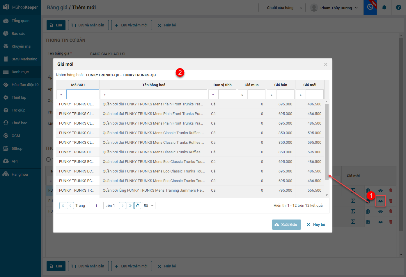The width and height of the screenshot is (406, 277).
Task: Click the page number field in pagination
Action: click(96, 206)
